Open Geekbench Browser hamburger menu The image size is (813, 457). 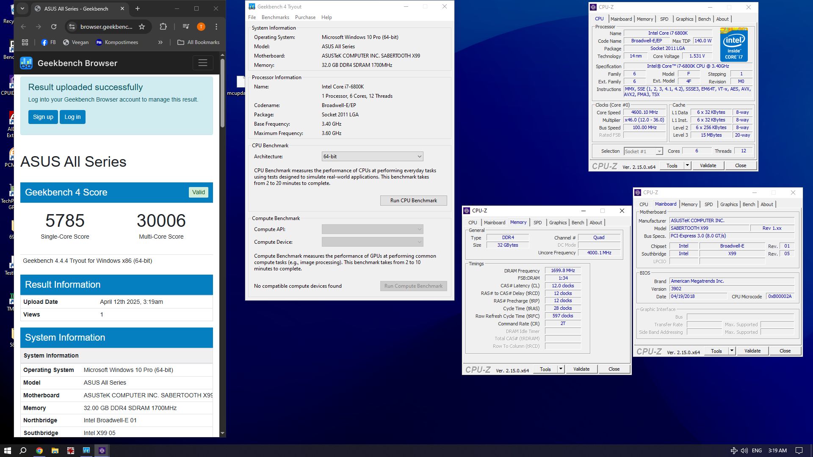[x=203, y=63]
